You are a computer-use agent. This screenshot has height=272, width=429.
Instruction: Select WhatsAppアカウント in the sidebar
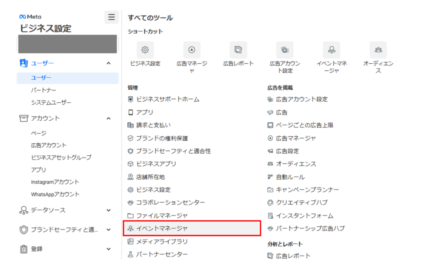55,194
